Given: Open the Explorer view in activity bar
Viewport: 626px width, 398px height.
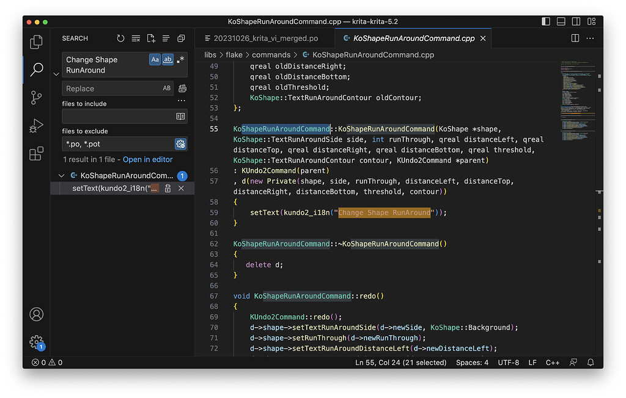Looking at the screenshot, I should (37, 42).
